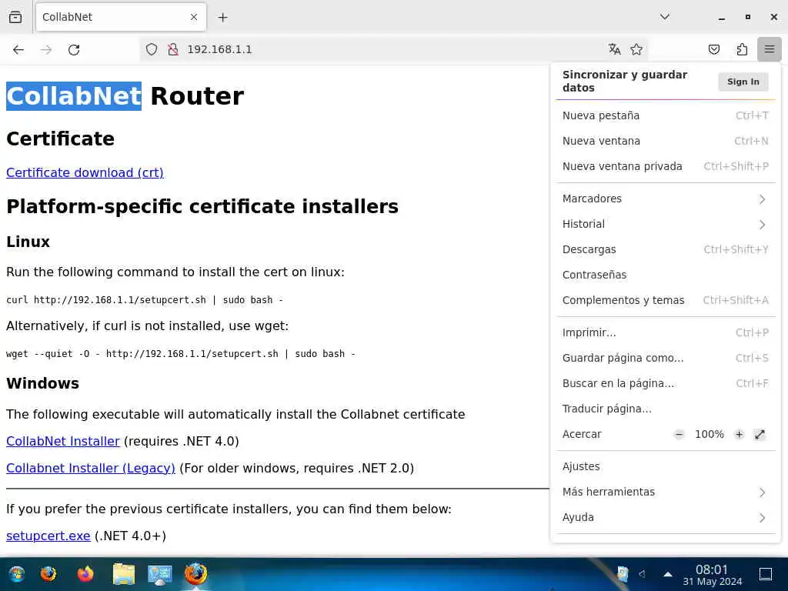This screenshot has width=788, height=591.
Task: Bookmark this page with the star icon
Action: pyautogui.click(x=636, y=49)
